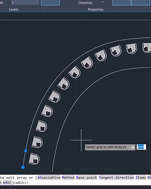Choose ASsociative option in command line
The width and height of the screenshot is (151, 189).
click(x=49, y=177)
